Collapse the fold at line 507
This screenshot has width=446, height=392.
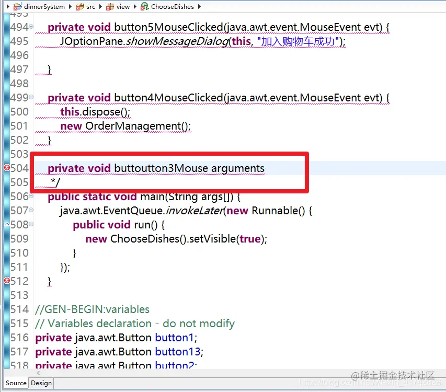coord(31,210)
